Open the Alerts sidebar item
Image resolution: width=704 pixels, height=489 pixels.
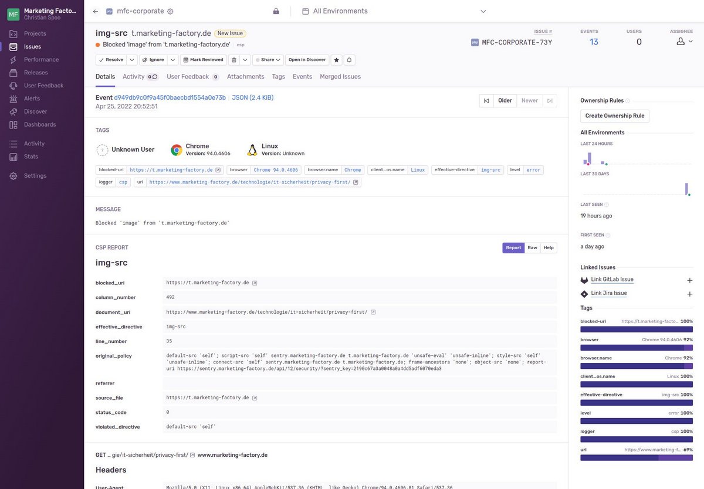point(32,99)
